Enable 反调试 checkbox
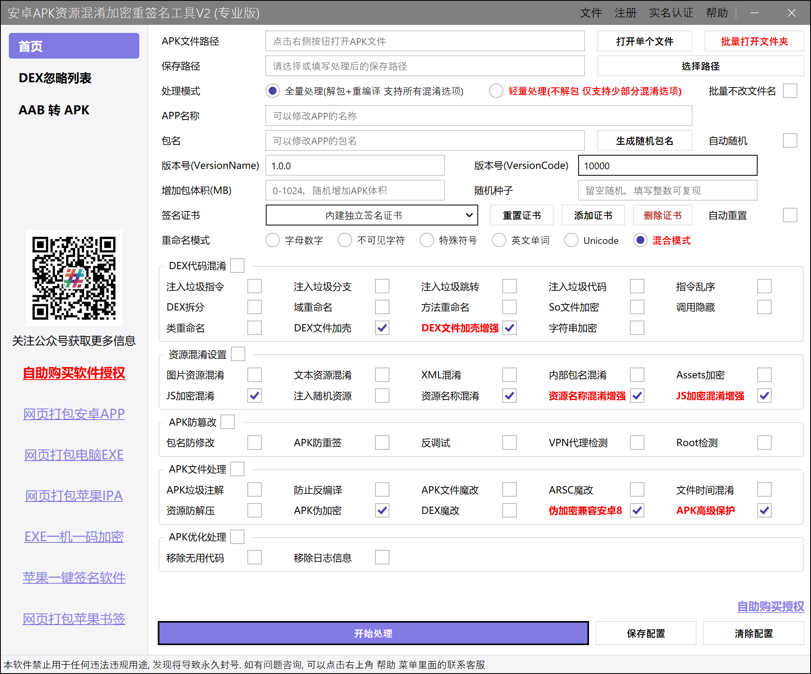The width and height of the screenshot is (811, 674). [509, 443]
